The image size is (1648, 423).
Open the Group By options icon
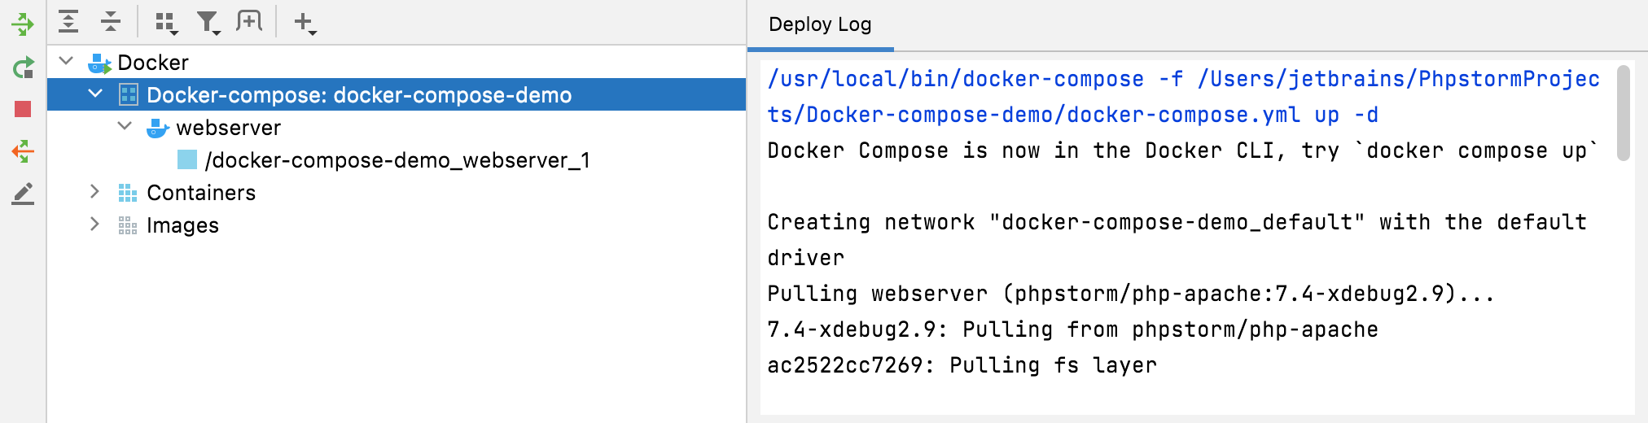pos(166,23)
